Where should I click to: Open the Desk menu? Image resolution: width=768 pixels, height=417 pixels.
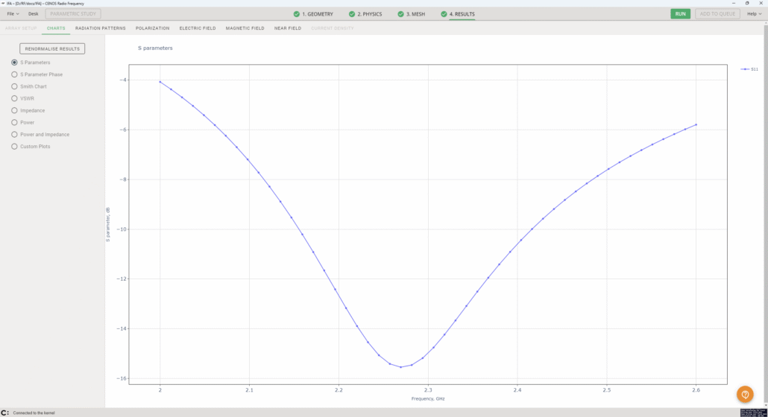[34, 14]
